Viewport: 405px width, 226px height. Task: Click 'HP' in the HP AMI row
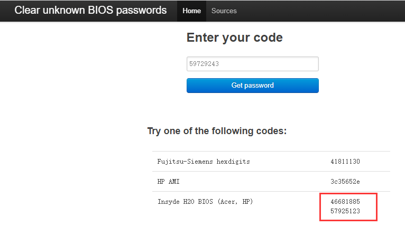tap(162, 182)
